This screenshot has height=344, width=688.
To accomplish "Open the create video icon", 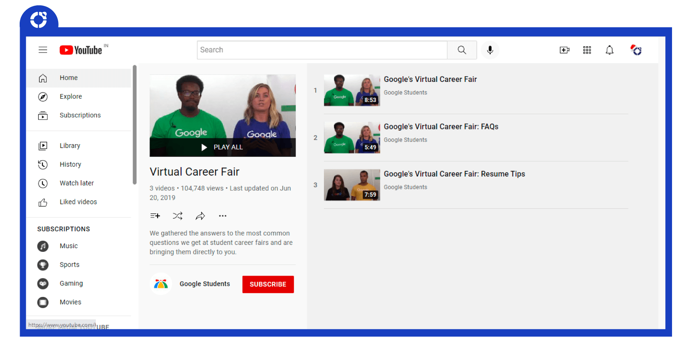I will [x=564, y=50].
